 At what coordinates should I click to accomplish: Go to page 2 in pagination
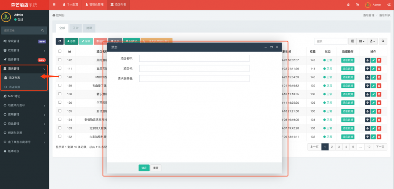[x=332, y=147]
